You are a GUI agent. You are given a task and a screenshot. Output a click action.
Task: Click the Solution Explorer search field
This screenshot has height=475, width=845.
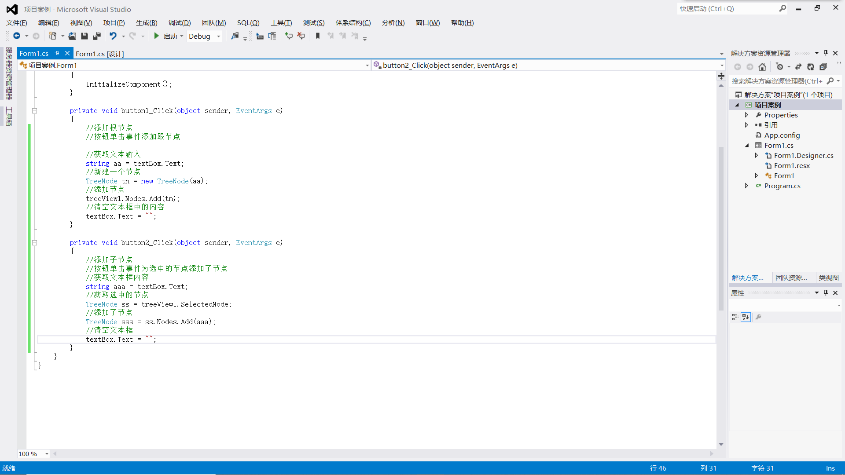click(777, 81)
